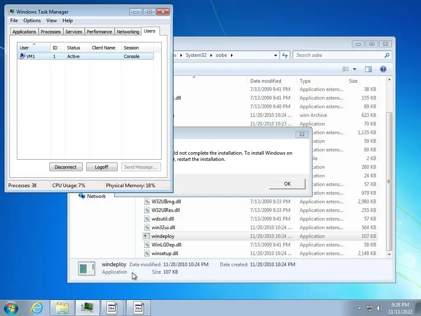Sort by the Session column header
Viewport: 421px width, 316px height.
tap(137, 48)
